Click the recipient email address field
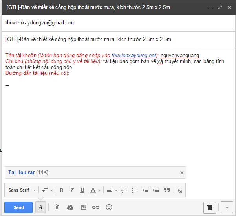 click(118, 23)
